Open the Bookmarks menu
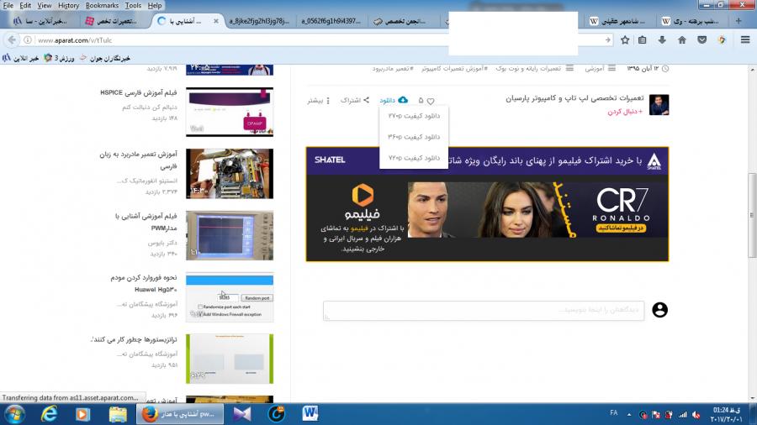 pyautogui.click(x=102, y=5)
